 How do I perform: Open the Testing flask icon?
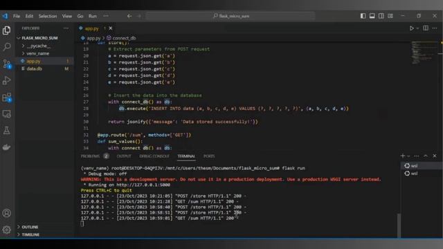[x=6, y=131]
